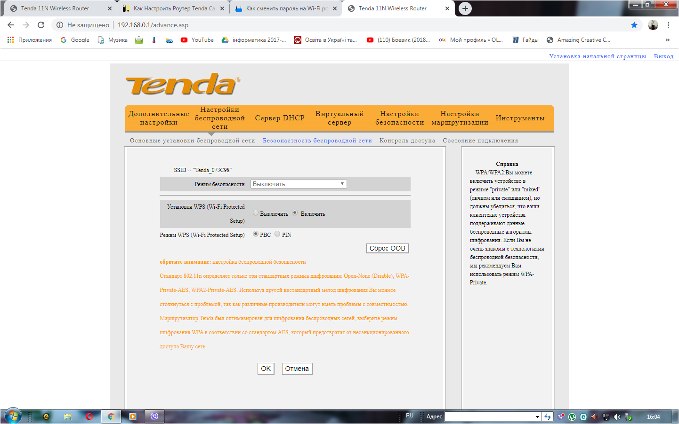The image size is (679, 424).
Task: Choose PBC WPS mode
Action: [x=256, y=234]
